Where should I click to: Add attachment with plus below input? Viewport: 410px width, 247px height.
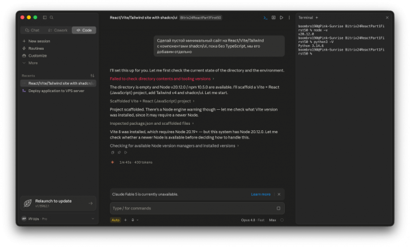(x=126, y=220)
